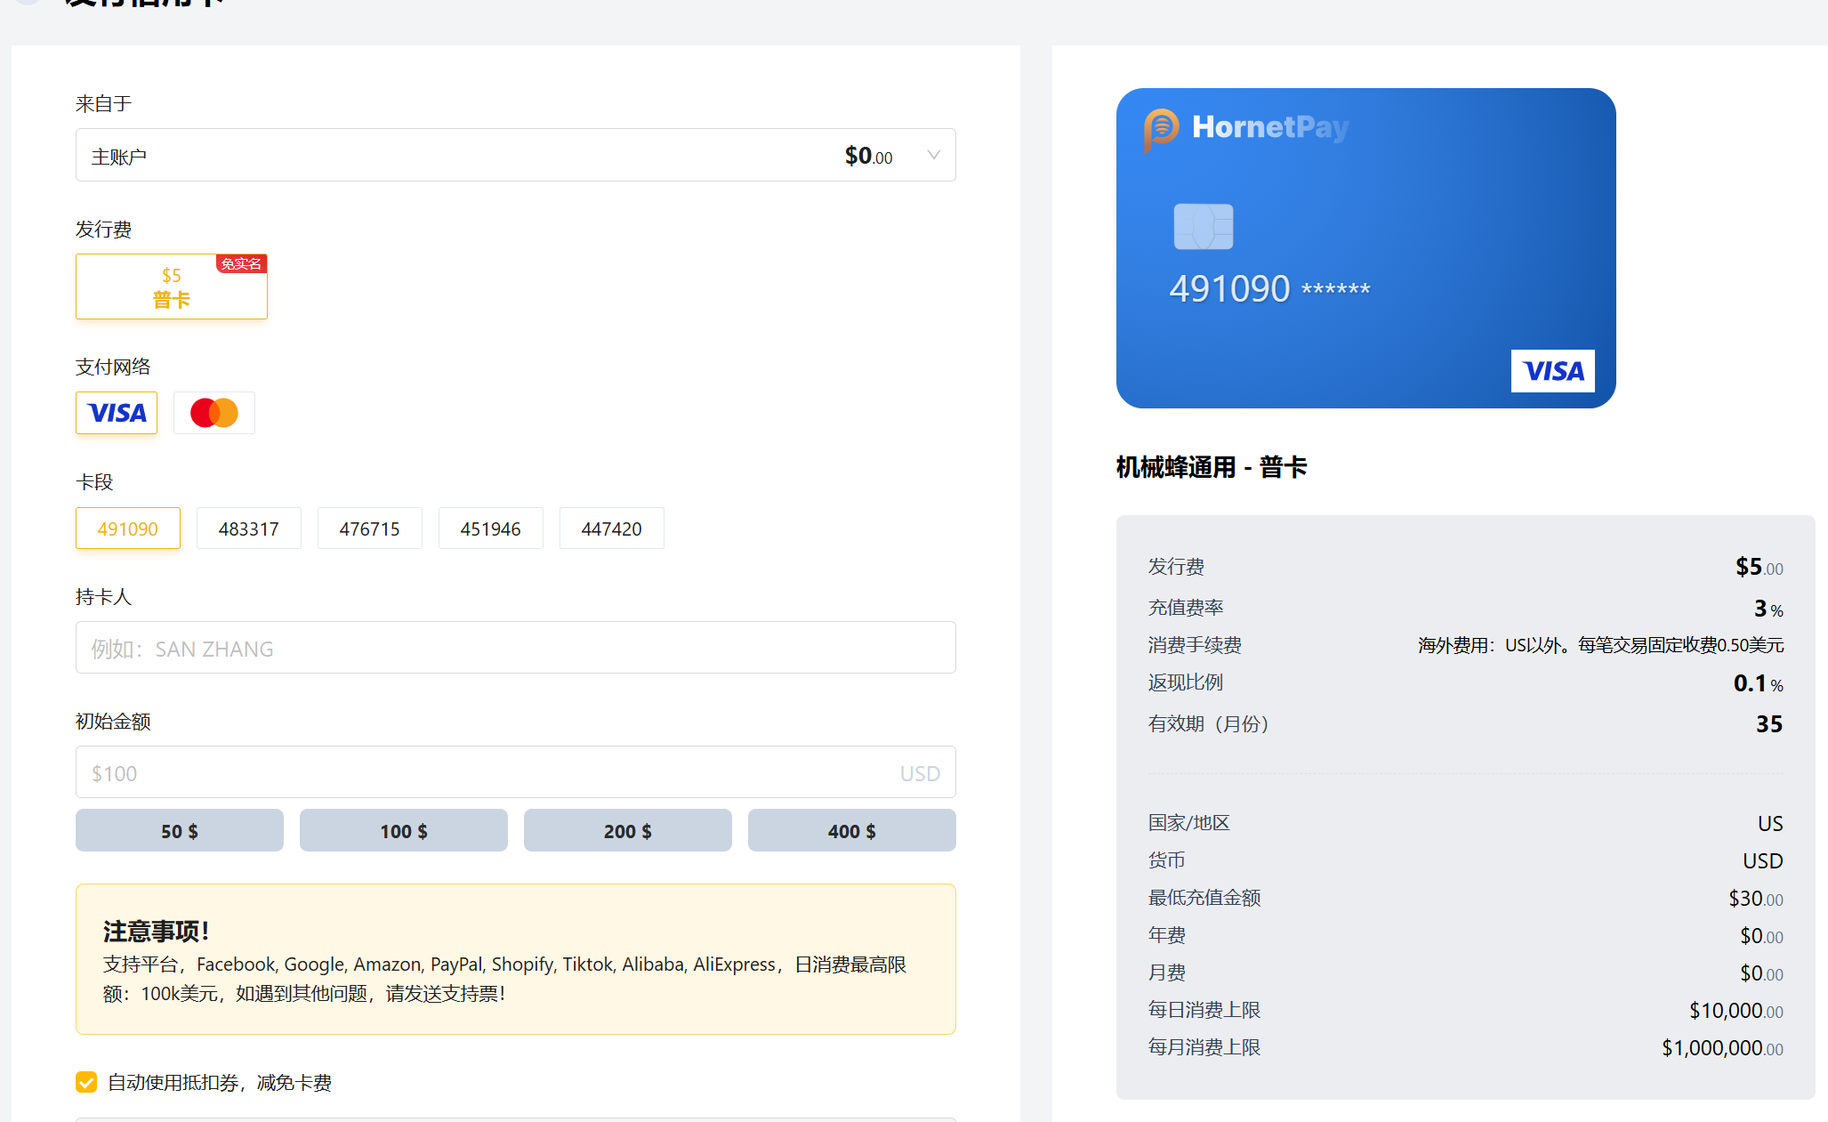Click the 发行费 $5.00 value in details

pyautogui.click(x=1759, y=567)
